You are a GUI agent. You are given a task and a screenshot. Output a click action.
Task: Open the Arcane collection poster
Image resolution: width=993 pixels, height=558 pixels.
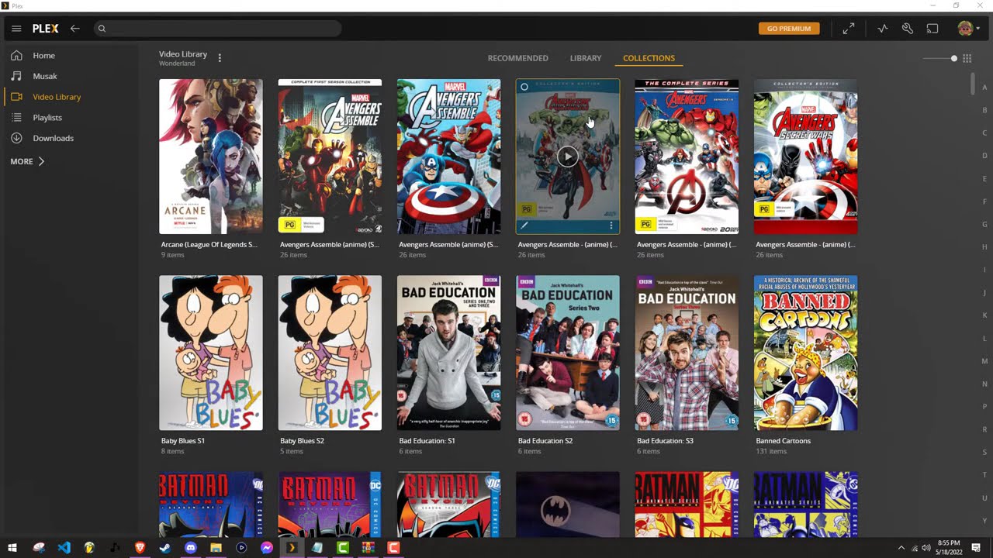[x=211, y=157]
